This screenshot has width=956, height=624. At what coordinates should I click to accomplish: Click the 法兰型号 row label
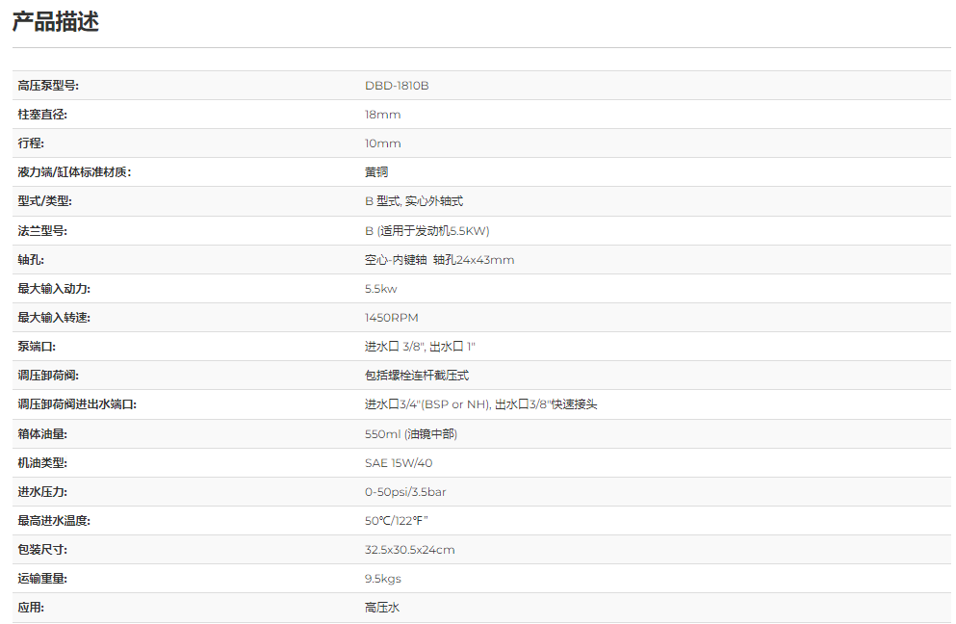click(x=42, y=231)
